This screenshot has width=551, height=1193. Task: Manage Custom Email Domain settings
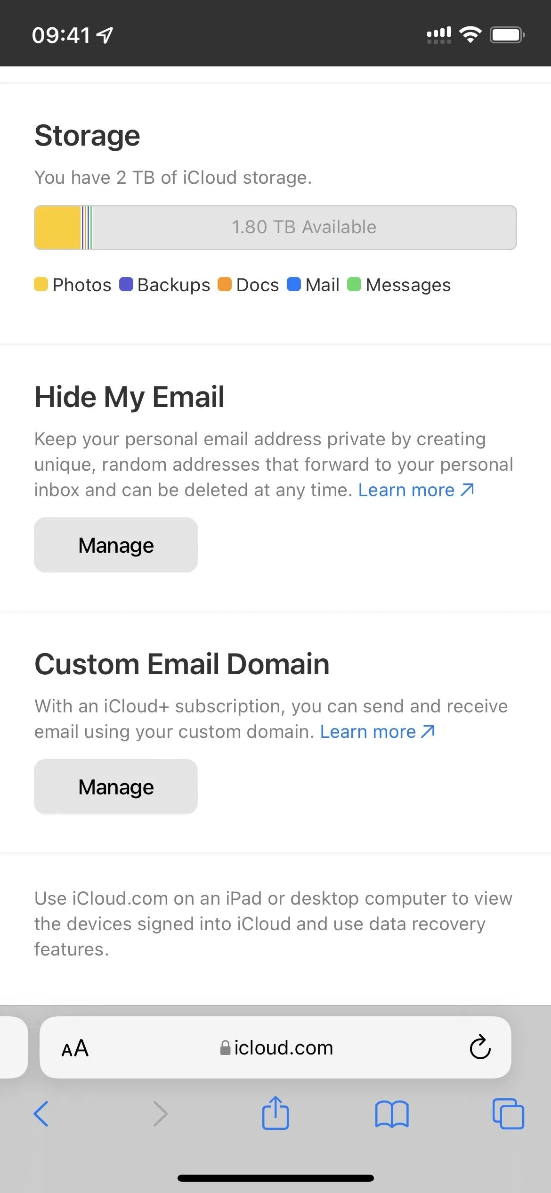pos(116,787)
